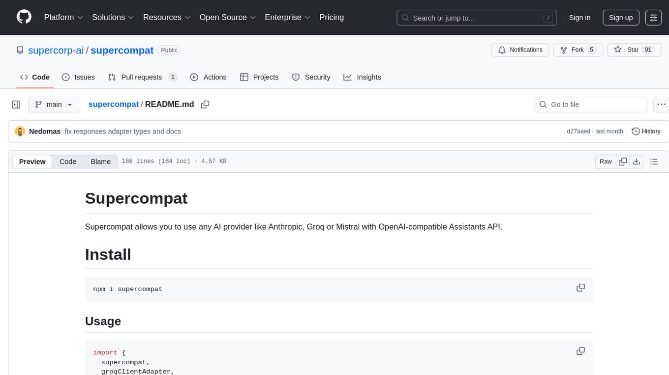Open the README outline list
The image size is (669, 375).
coord(654,161)
